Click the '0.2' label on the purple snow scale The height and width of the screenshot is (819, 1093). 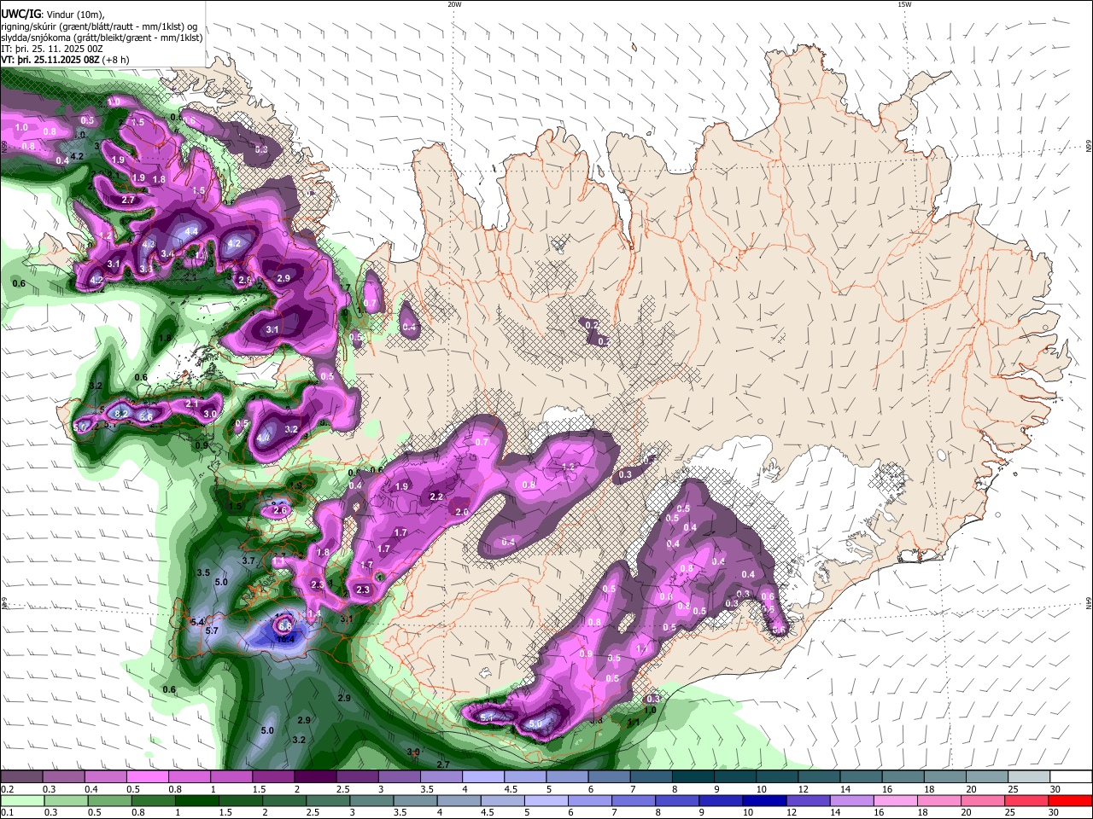pyautogui.click(x=8, y=789)
